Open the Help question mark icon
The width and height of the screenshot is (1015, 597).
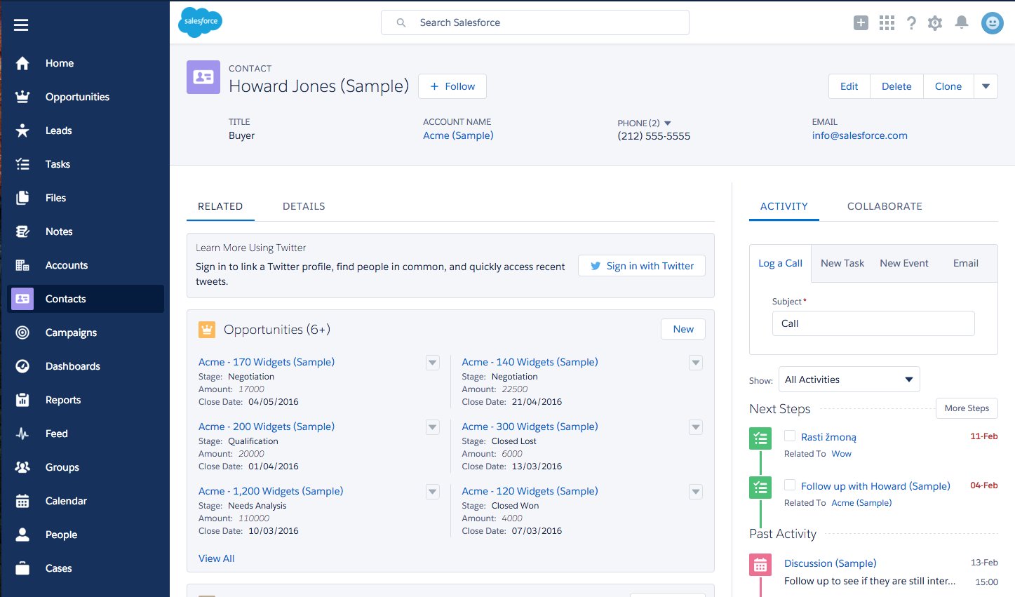point(911,23)
